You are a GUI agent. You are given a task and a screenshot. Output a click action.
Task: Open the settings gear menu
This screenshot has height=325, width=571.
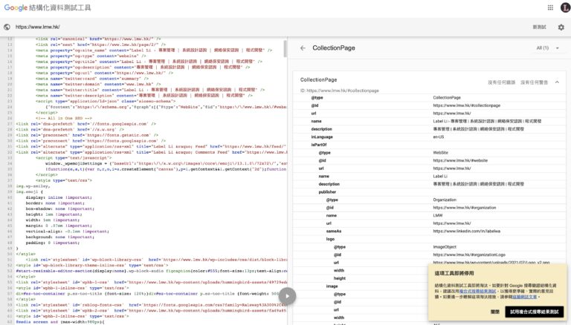pos(561,27)
